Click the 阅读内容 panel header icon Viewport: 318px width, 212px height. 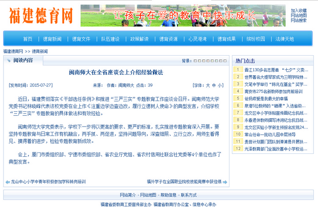9,60
